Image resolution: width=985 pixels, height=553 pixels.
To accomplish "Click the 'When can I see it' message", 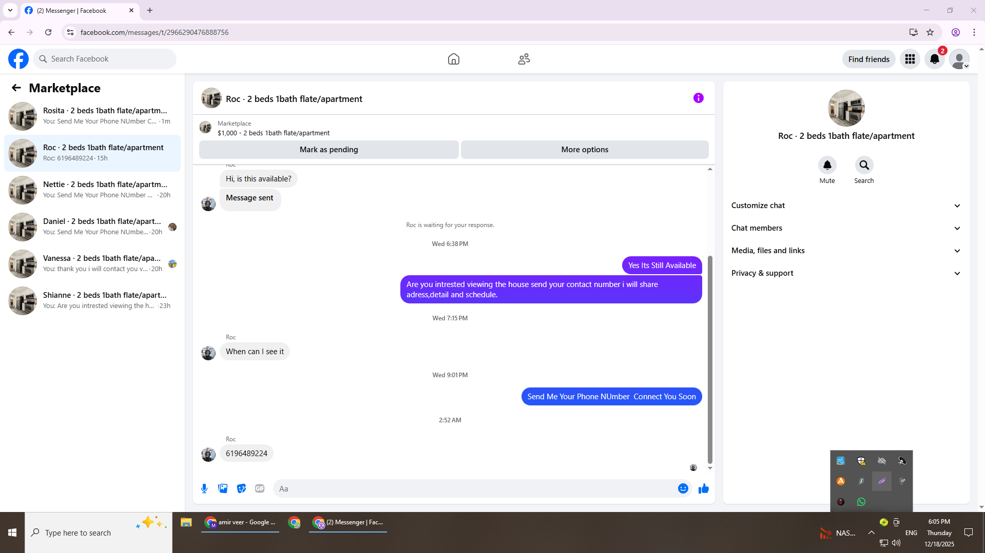I will [255, 352].
